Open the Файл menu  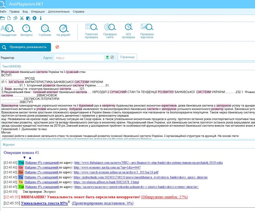click(x=3, y=11)
